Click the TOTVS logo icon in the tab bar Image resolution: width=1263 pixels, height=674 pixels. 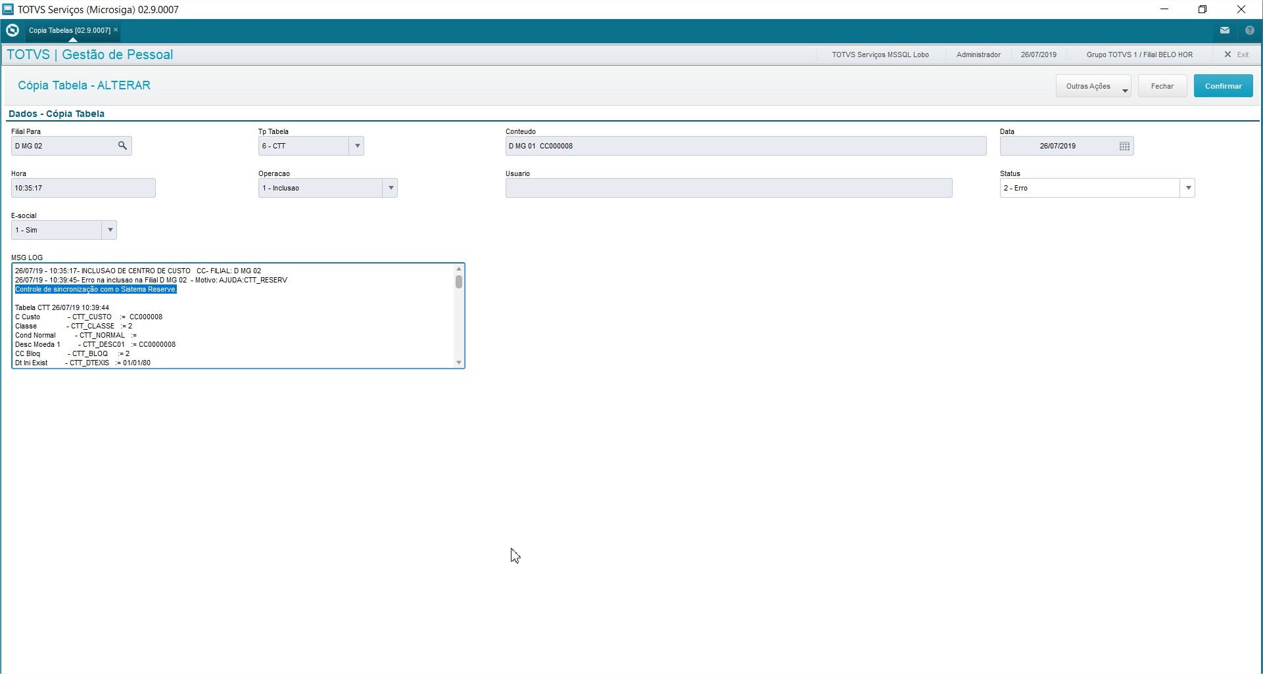(12, 30)
